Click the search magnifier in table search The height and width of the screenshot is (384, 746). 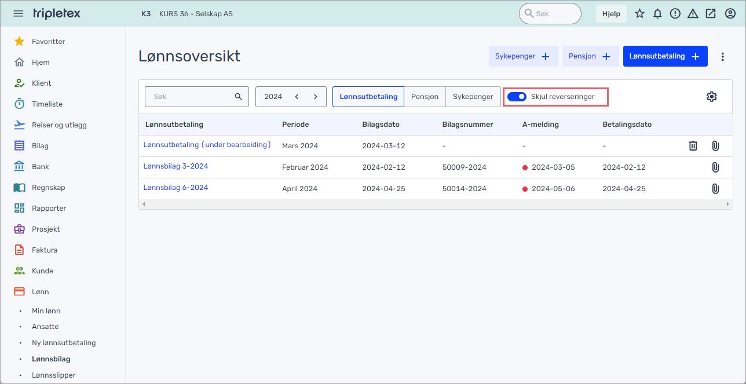pyautogui.click(x=238, y=97)
